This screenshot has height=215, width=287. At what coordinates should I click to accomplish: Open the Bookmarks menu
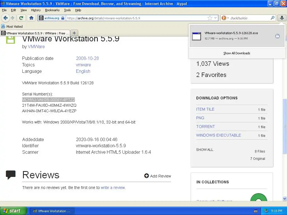[x=52, y=10]
